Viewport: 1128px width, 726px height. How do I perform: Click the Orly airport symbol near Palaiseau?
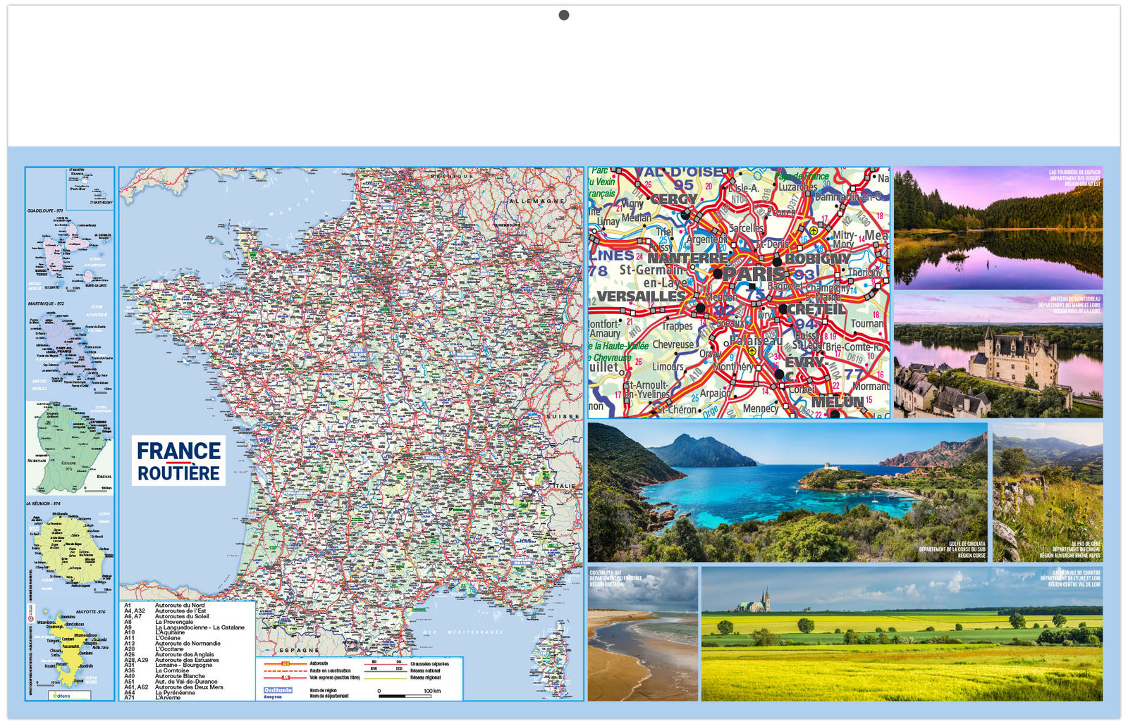tap(752, 351)
